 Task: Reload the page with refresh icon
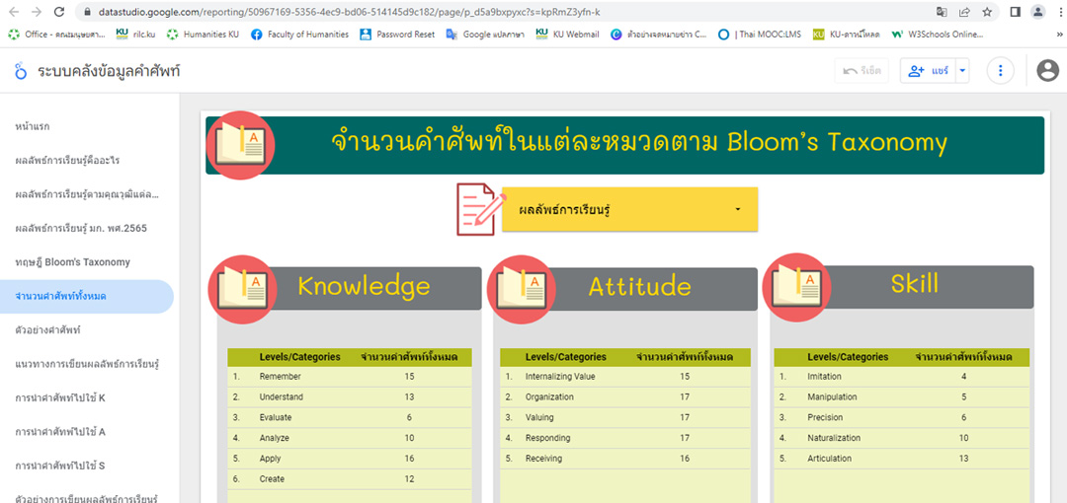59,12
